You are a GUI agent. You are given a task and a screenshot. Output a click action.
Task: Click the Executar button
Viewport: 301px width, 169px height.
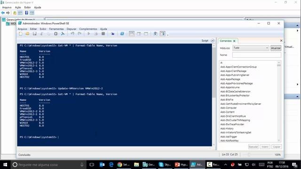[x=253, y=147]
